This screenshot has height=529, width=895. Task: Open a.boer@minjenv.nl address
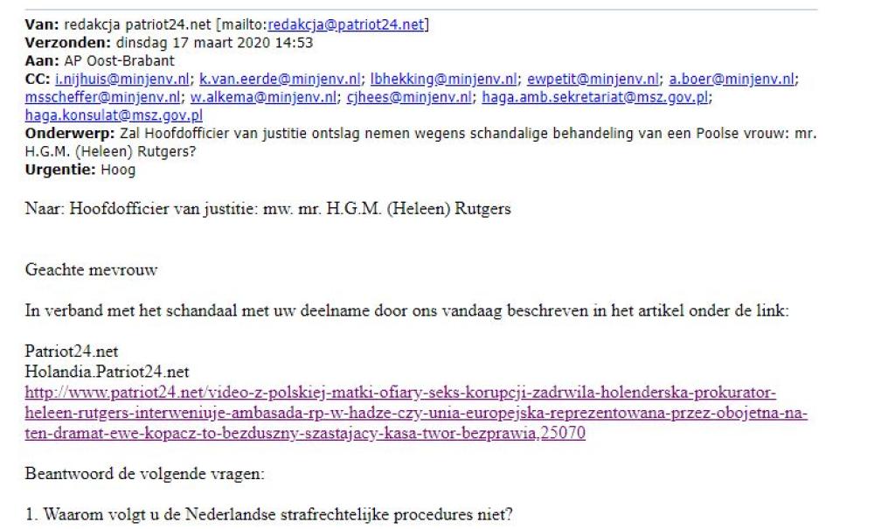coord(732,79)
